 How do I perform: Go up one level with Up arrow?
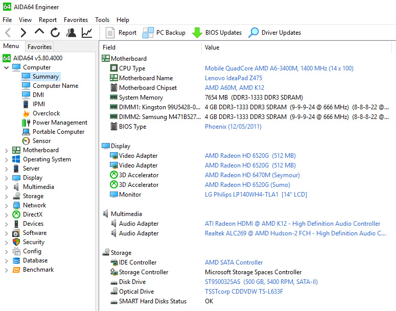click(x=39, y=32)
